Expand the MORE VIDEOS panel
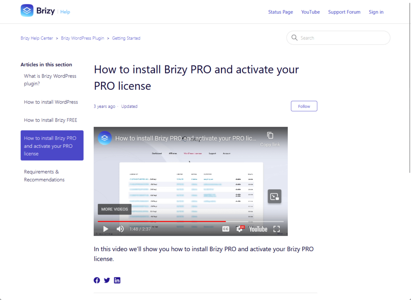The height and width of the screenshot is (300, 411). tap(114, 209)
